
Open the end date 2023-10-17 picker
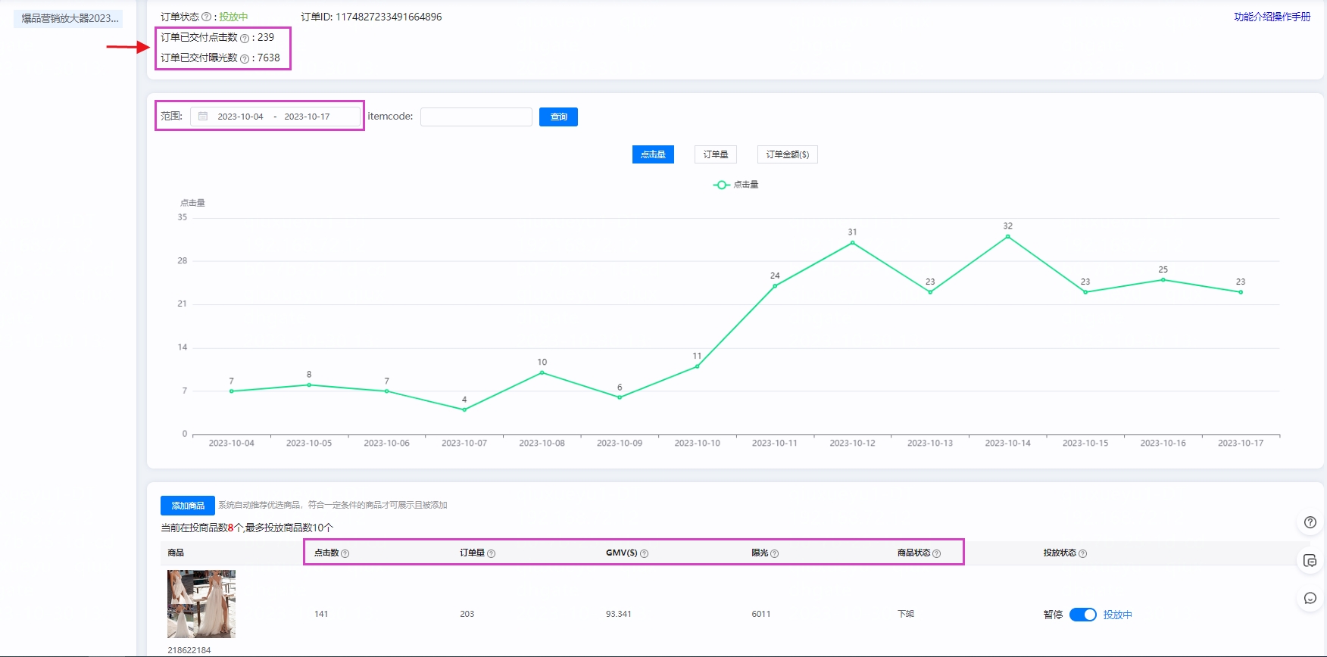click(307, 117)
